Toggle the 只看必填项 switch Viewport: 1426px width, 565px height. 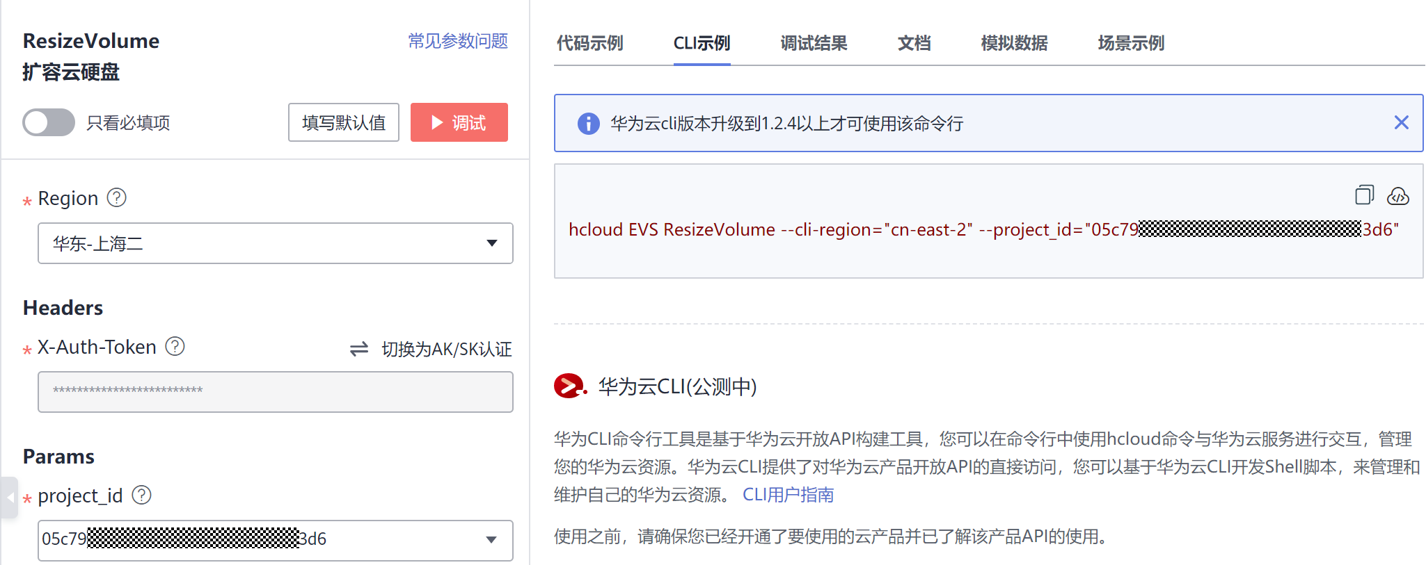(x=49, y=123)
